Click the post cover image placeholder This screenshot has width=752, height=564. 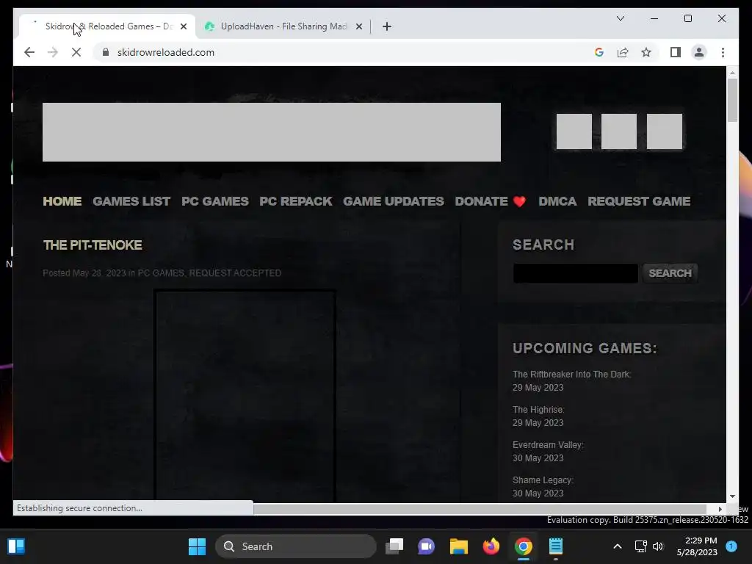click(x=245, y=396)
